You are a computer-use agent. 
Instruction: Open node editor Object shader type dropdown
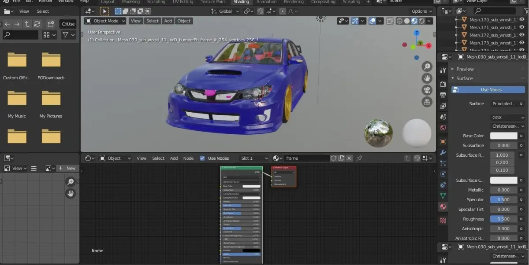coord(115,158)
